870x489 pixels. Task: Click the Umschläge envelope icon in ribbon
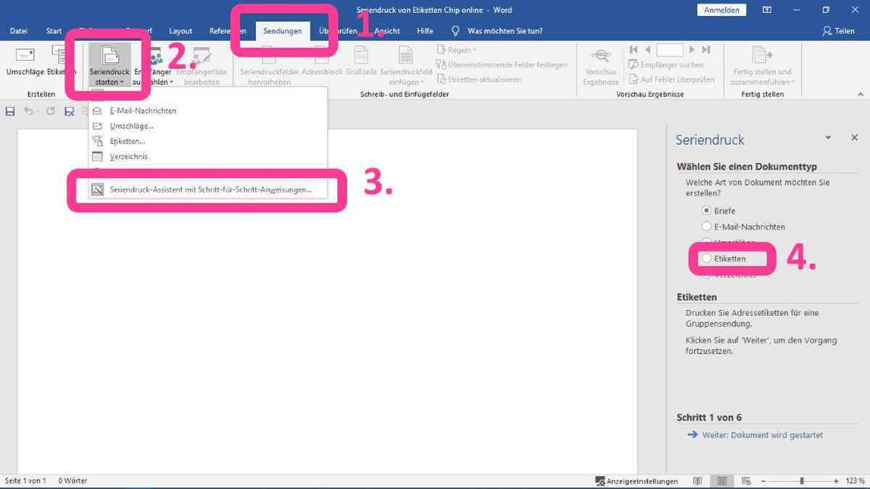[25, 55]
